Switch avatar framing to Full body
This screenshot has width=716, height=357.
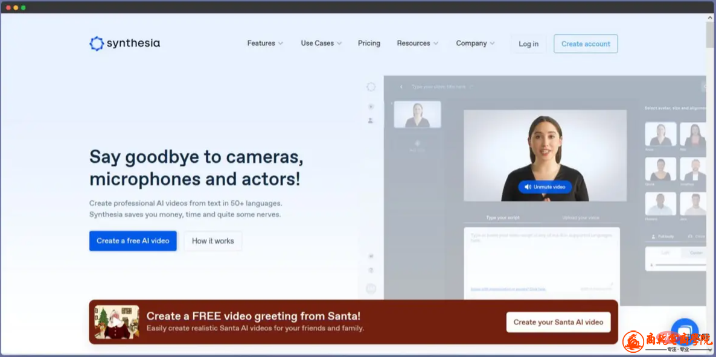662,236
